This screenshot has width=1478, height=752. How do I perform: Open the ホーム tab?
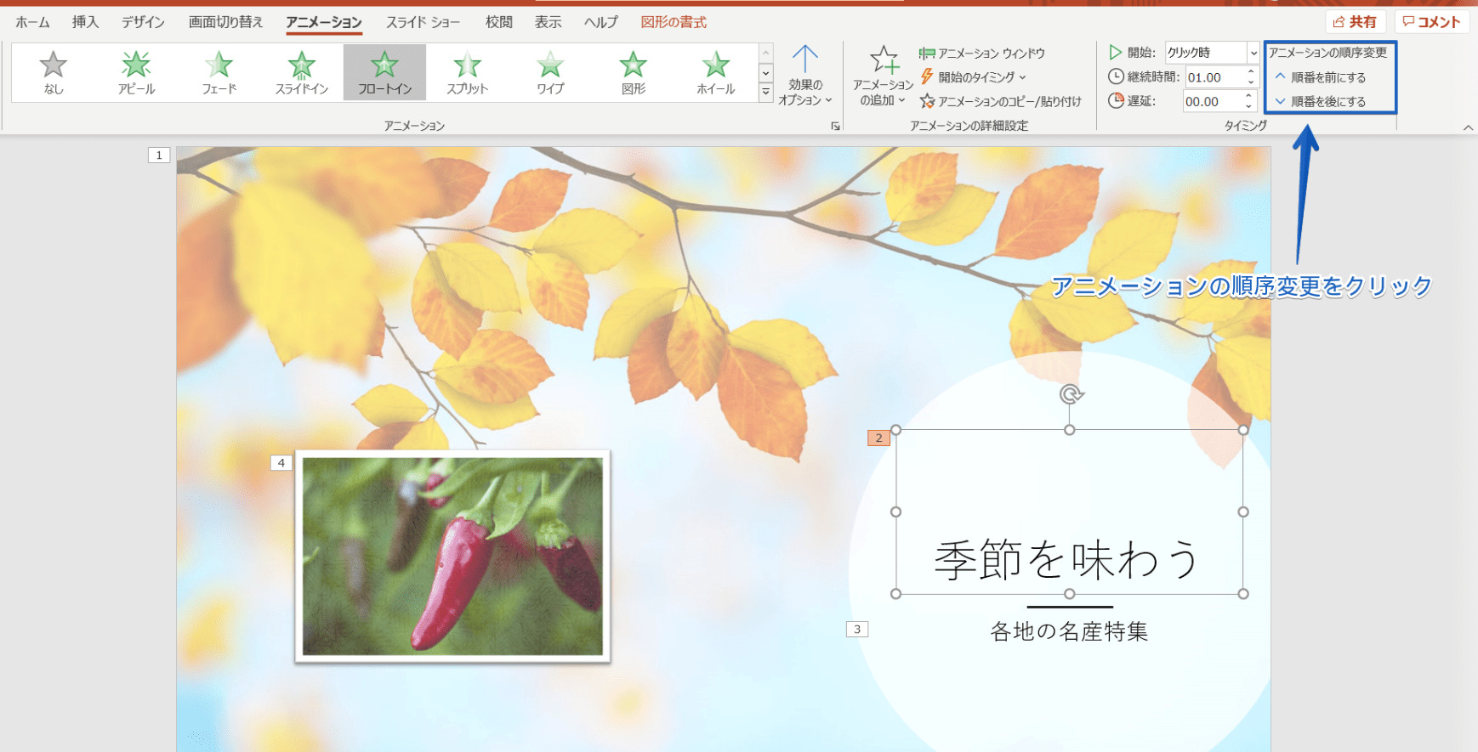click(x=32, y=22)
